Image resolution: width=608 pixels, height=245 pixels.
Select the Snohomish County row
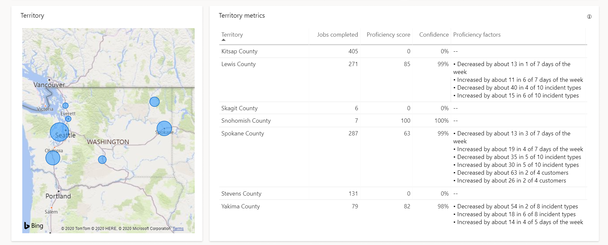(x=403, y=121)
